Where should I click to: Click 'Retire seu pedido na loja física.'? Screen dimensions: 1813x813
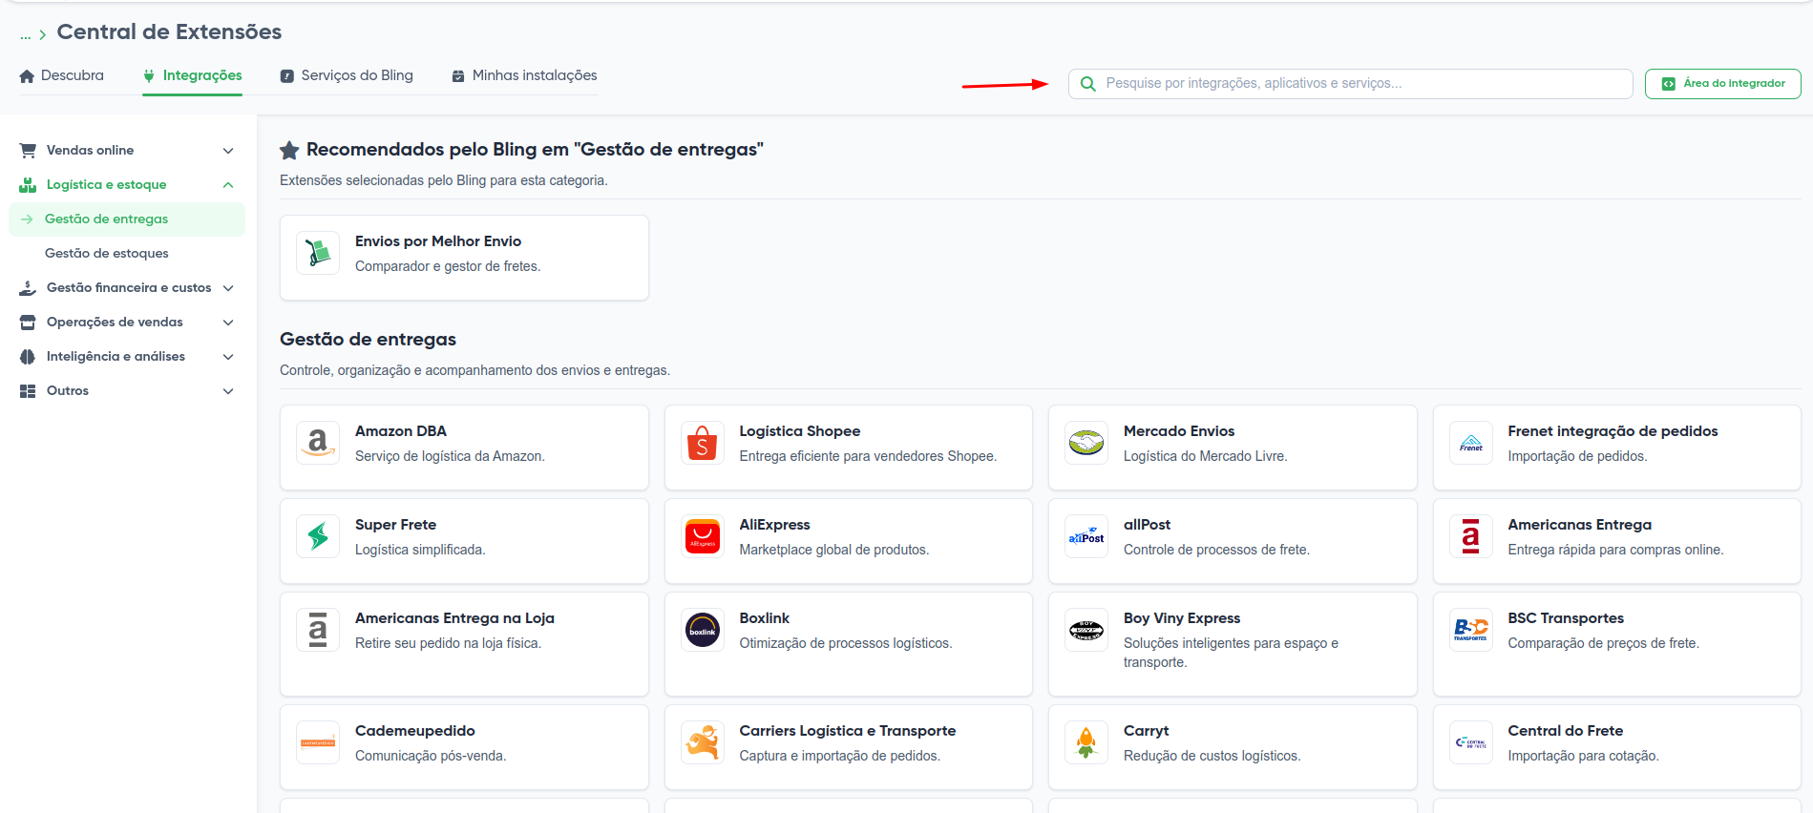tap(448, 643)
